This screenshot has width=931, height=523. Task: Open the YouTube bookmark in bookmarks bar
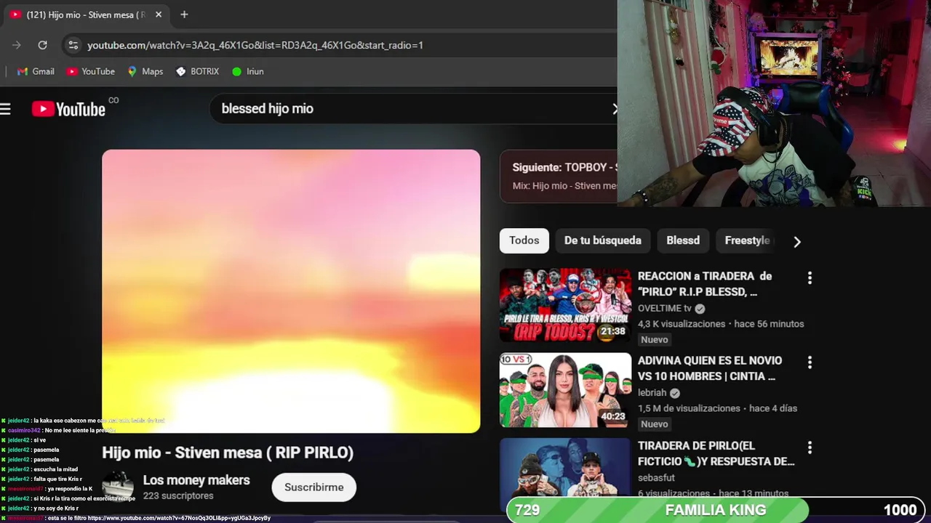(x=91, y=71)
